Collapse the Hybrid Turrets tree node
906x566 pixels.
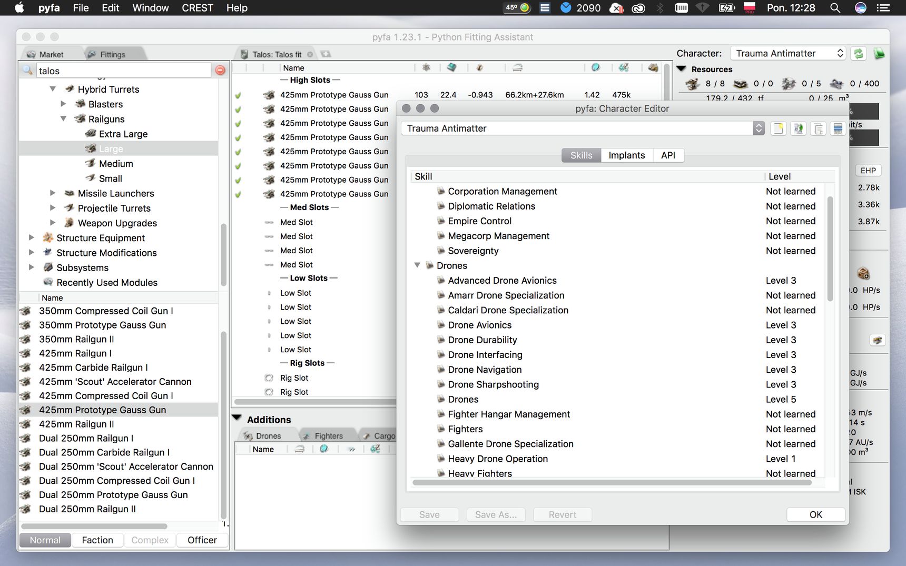click(53, 89)
